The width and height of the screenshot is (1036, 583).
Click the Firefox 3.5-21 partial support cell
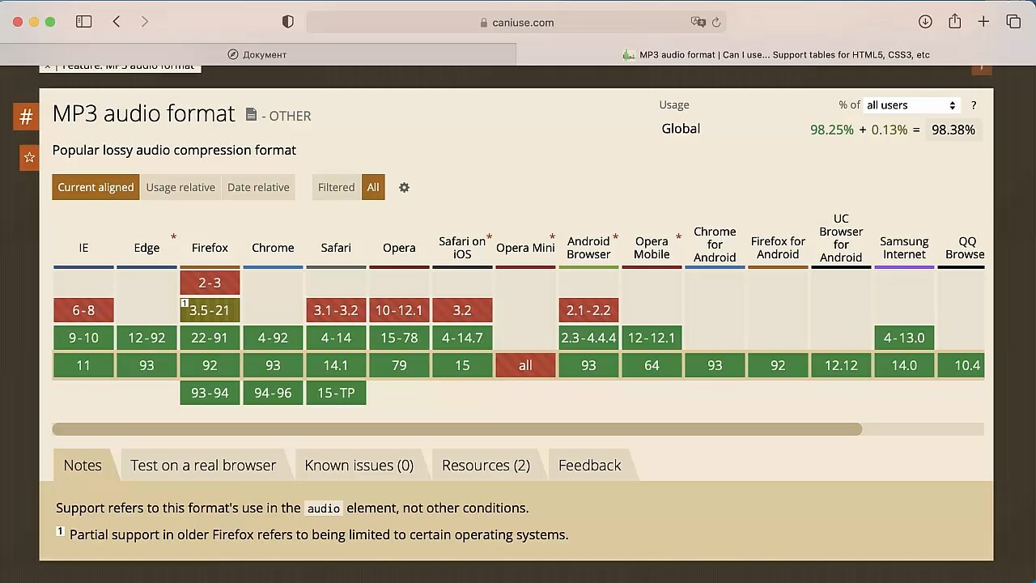point(210,310)
